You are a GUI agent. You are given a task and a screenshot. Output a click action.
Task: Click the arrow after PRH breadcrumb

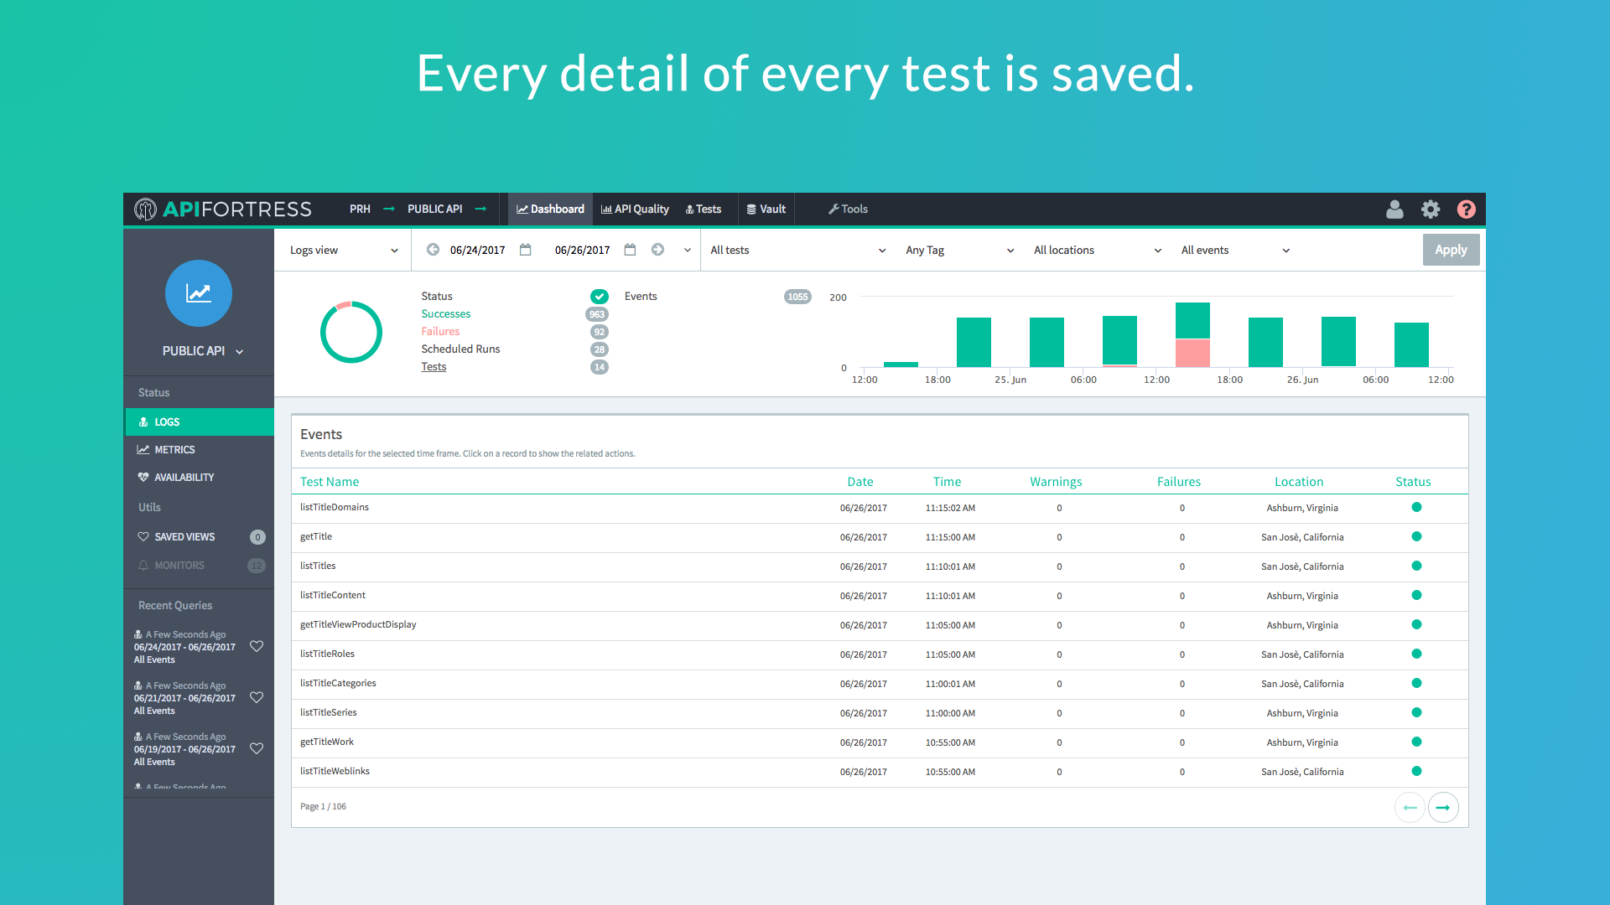[389, 209]
